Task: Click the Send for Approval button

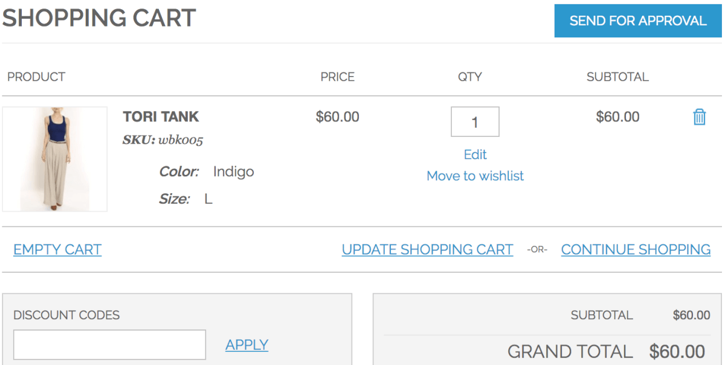Action: click(x=637, y=21)
